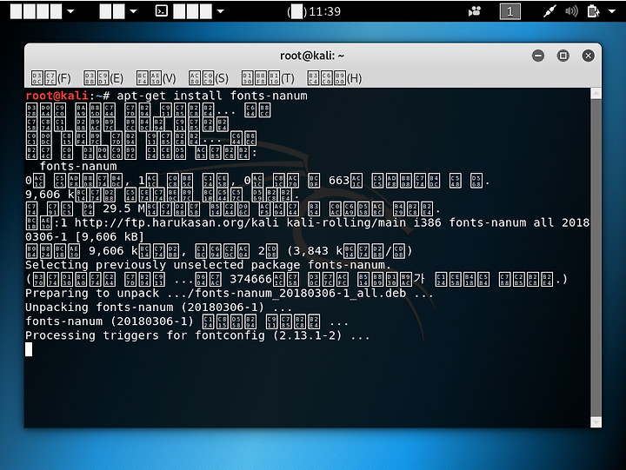Click the terminal scrollbar down arrow
The width and height of the screenshot is (626, 470).
[596, 422]
